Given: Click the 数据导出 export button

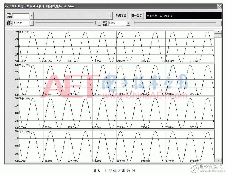Looking at the screenshot, I should [x=121, y=16].
